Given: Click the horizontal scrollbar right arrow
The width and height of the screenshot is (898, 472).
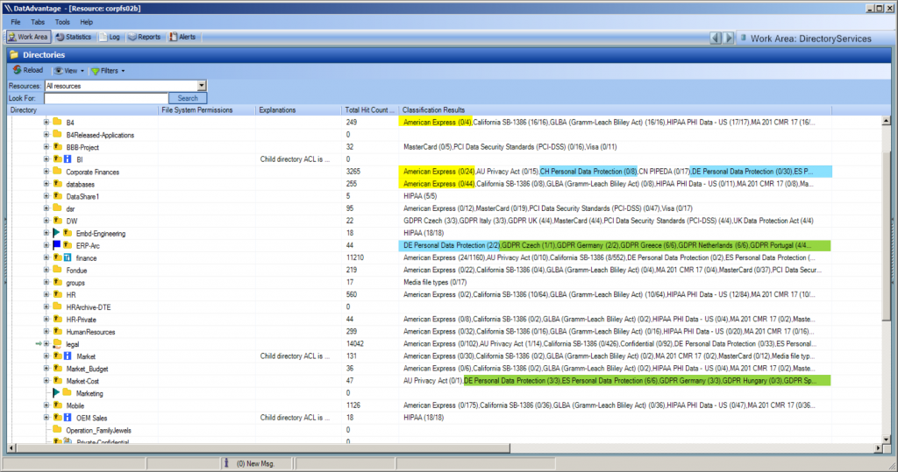Looking at the screenshot, I should (878, 448).
